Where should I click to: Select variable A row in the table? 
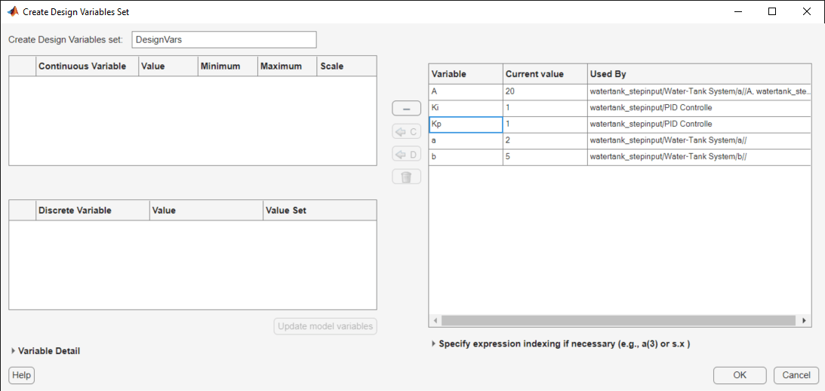[x=466, y=91]
